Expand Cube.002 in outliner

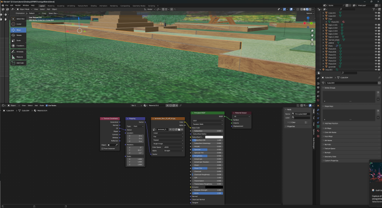pos(324,16)
